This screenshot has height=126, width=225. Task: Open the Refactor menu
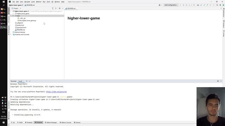click(39, 2)
